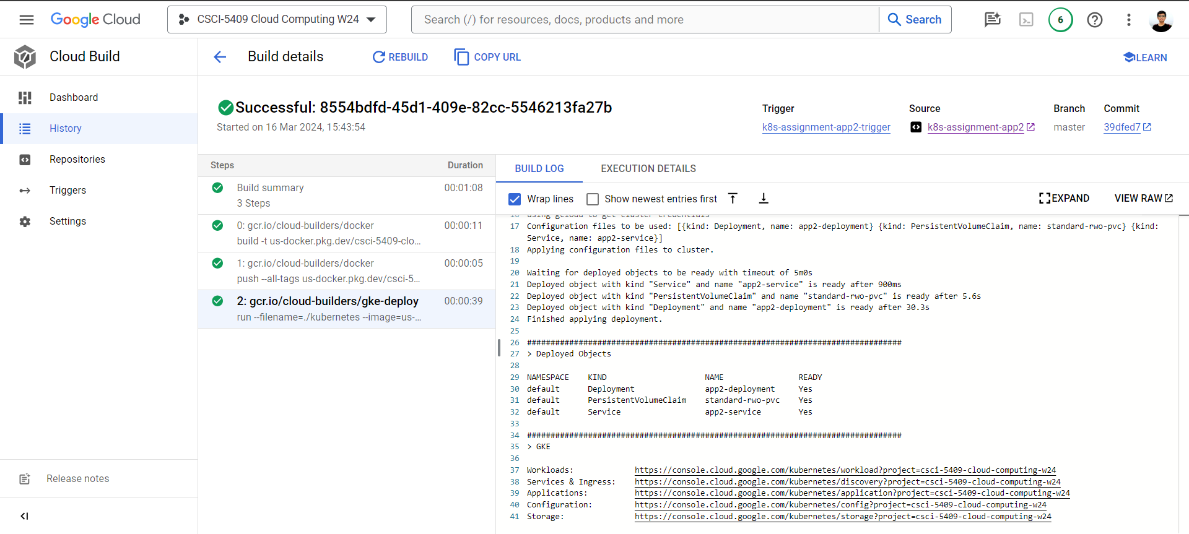Open k8s-assignment-app2-trigger link
Image resolution: width=1189 pixels, height=534 pixels.
pos(826,127)
